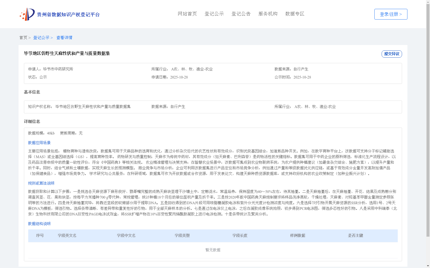Open 登记公示 navigation item
The width and height of the screenshot is (430, 268).
pyautogui.click(x=214, y=14)
